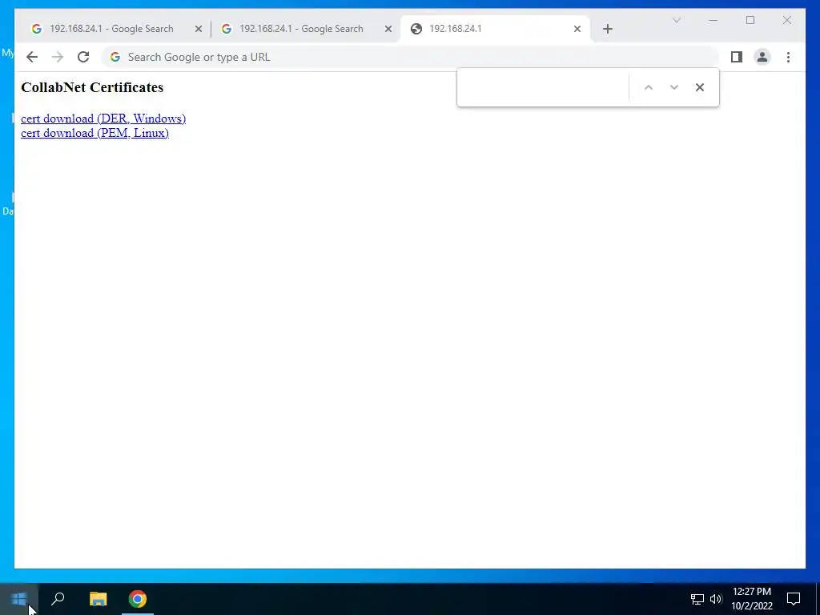Download the DER Windows certificate
This screenshot has height=615, width=820.
click(103, 119)
